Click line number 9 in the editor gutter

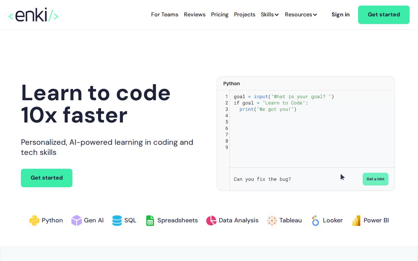[x=227, y=147]
